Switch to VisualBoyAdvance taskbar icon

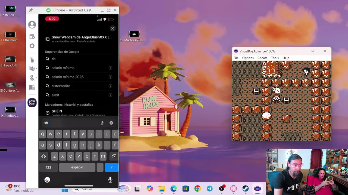(x=257, y=189)
